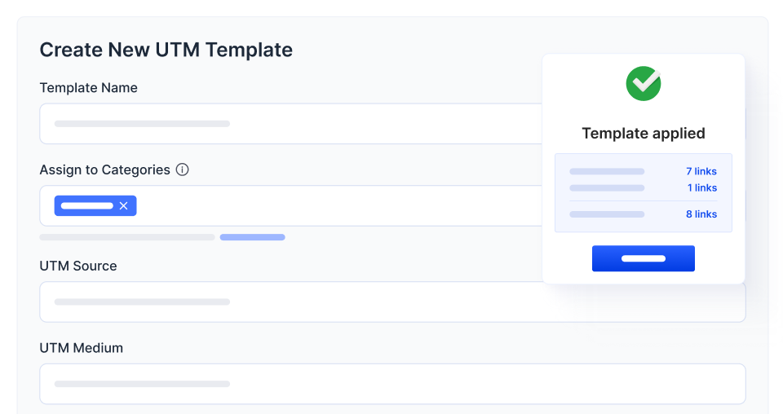
Task: Click the first row placeholder in the links summary
Action: (x=607, y=171)
